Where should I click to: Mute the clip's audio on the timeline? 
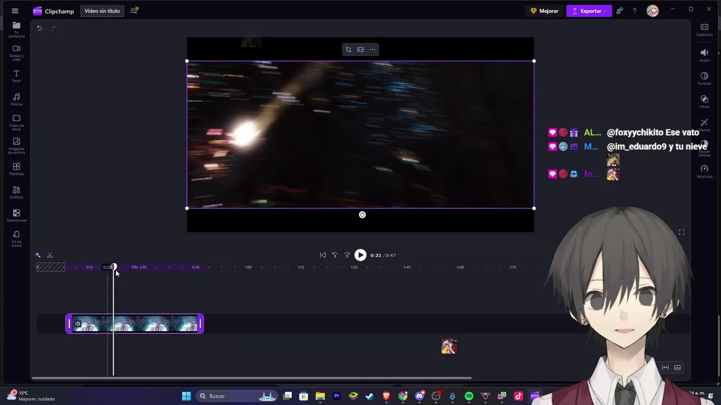78,323
